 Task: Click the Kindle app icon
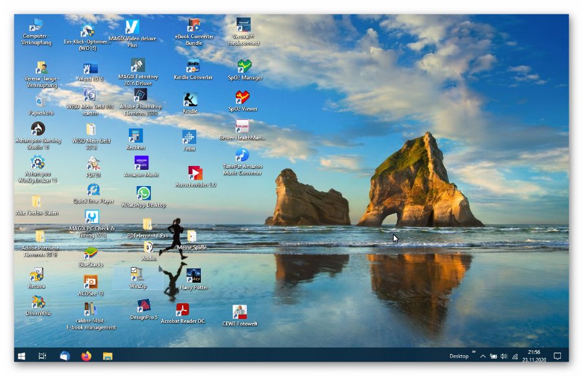point(190,100)
